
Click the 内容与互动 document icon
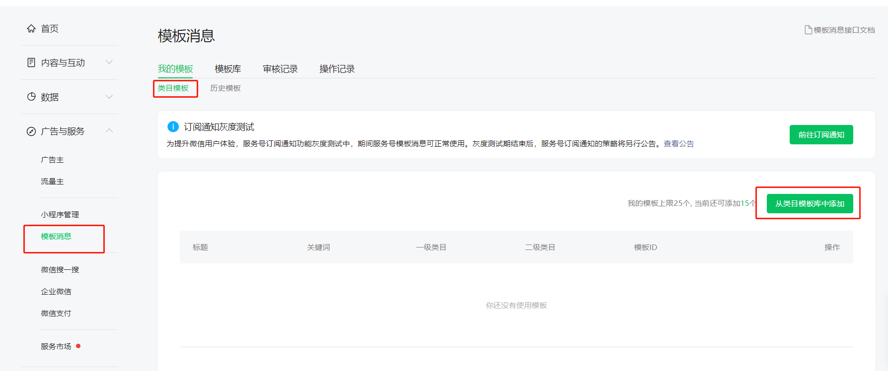[x=31, y=62]
